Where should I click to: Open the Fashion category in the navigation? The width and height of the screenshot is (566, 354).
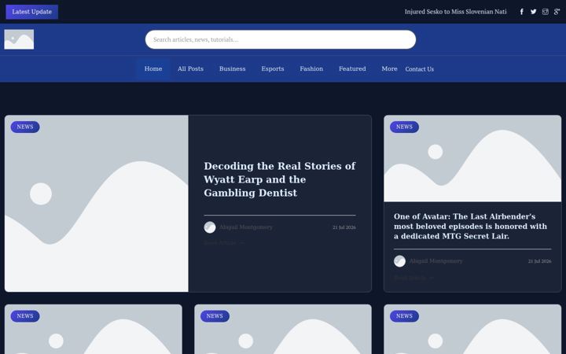click(311, 68)
